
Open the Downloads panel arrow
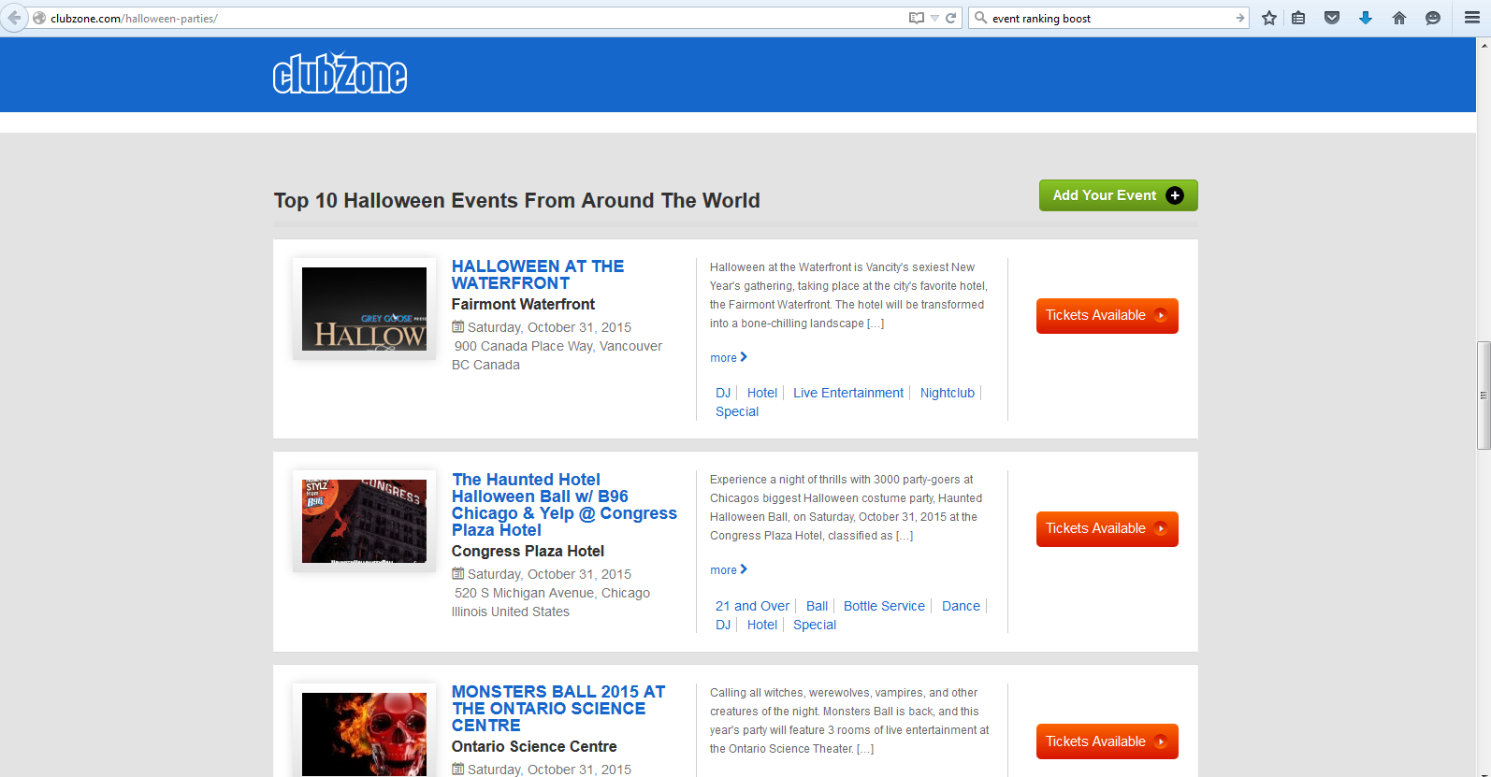click(1366, 18)
